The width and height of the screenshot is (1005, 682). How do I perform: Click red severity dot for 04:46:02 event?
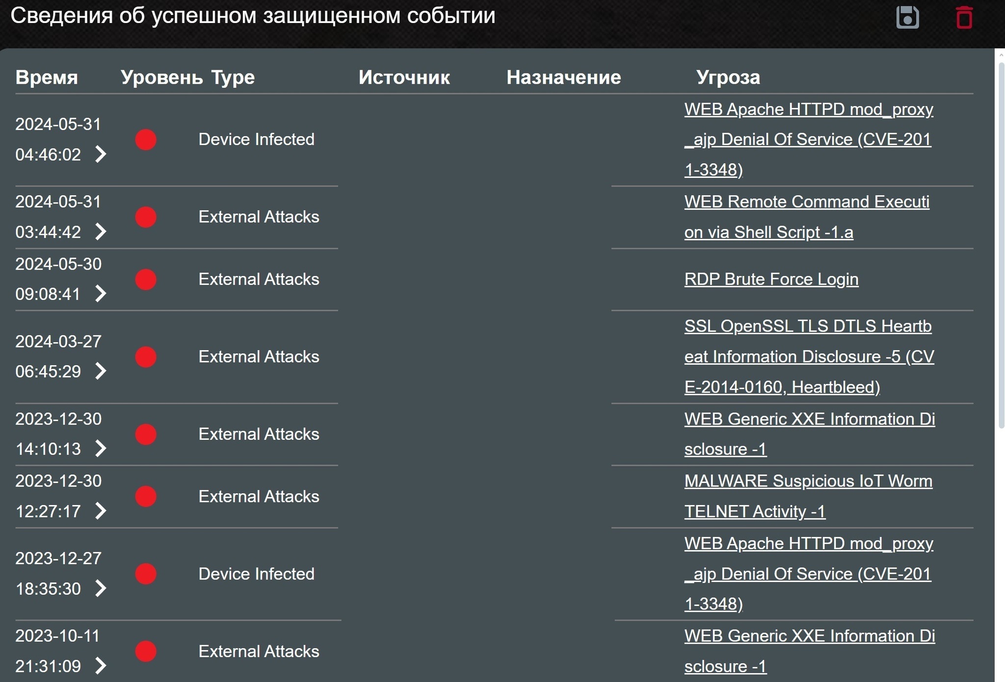(146, 140)
